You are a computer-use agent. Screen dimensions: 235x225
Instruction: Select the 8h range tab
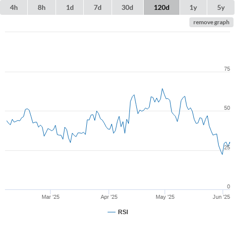coord(42,7)
